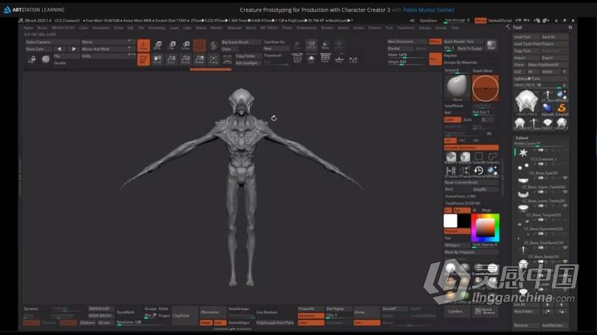Click the orange circle sculpt icon
Screen dimensions: 597x335
(x=200, y=45)
